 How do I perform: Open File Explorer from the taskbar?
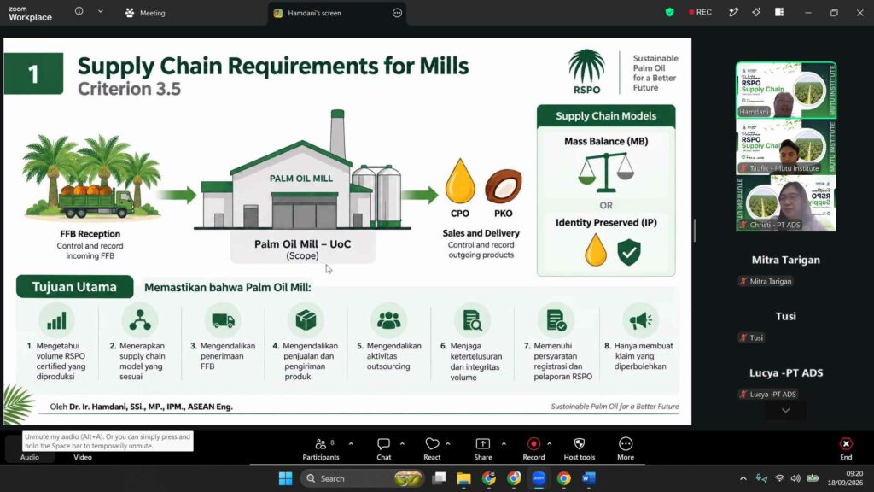coord(463,478)
